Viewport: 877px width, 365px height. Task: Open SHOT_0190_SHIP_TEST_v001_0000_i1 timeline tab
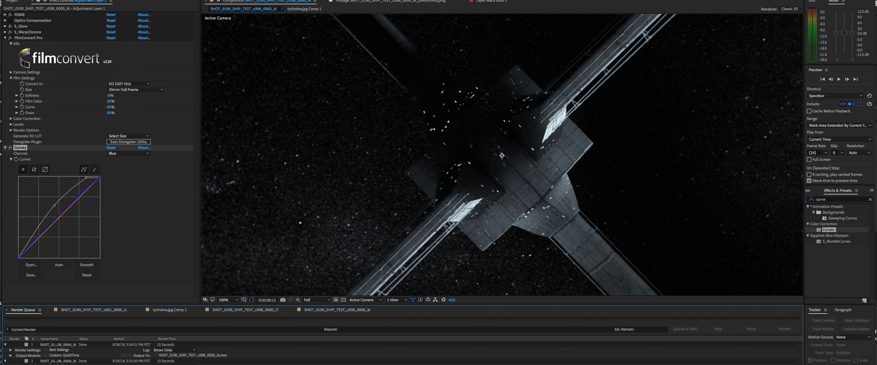click(x=94, y=310)
